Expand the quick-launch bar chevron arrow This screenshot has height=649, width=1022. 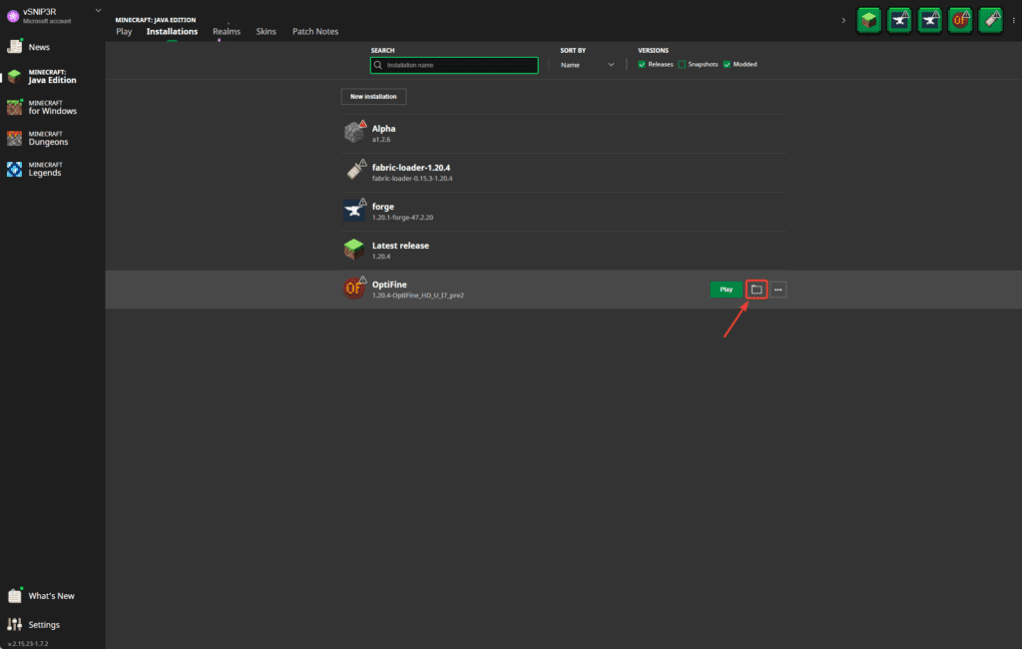coord(844,20)
